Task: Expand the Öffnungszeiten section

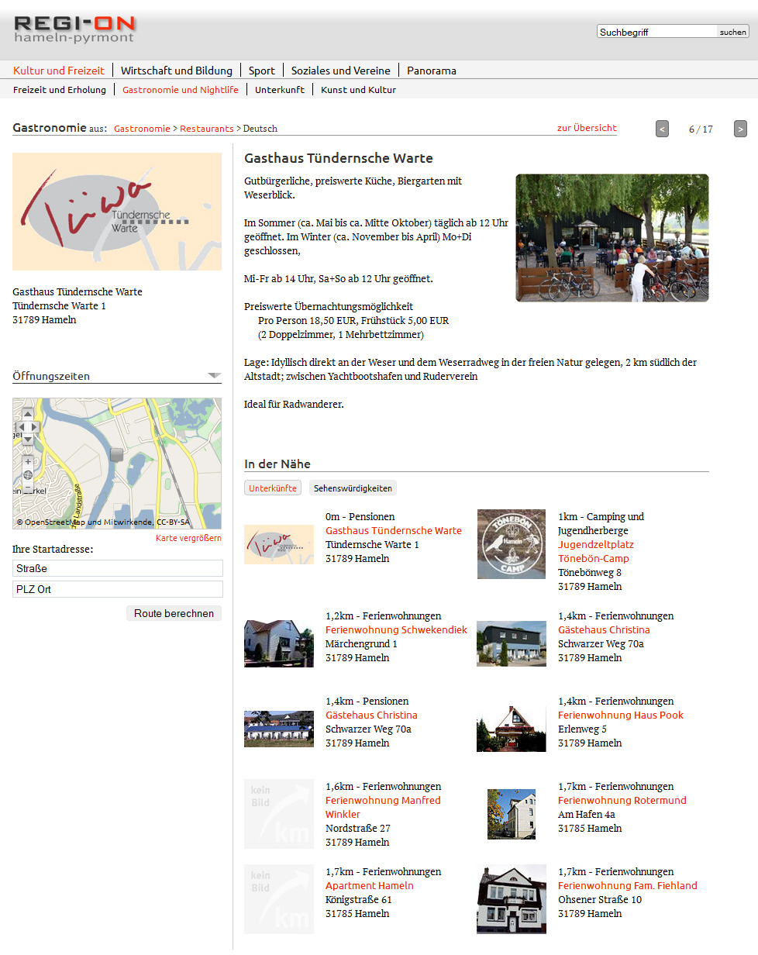Action: tap(214, 376)
